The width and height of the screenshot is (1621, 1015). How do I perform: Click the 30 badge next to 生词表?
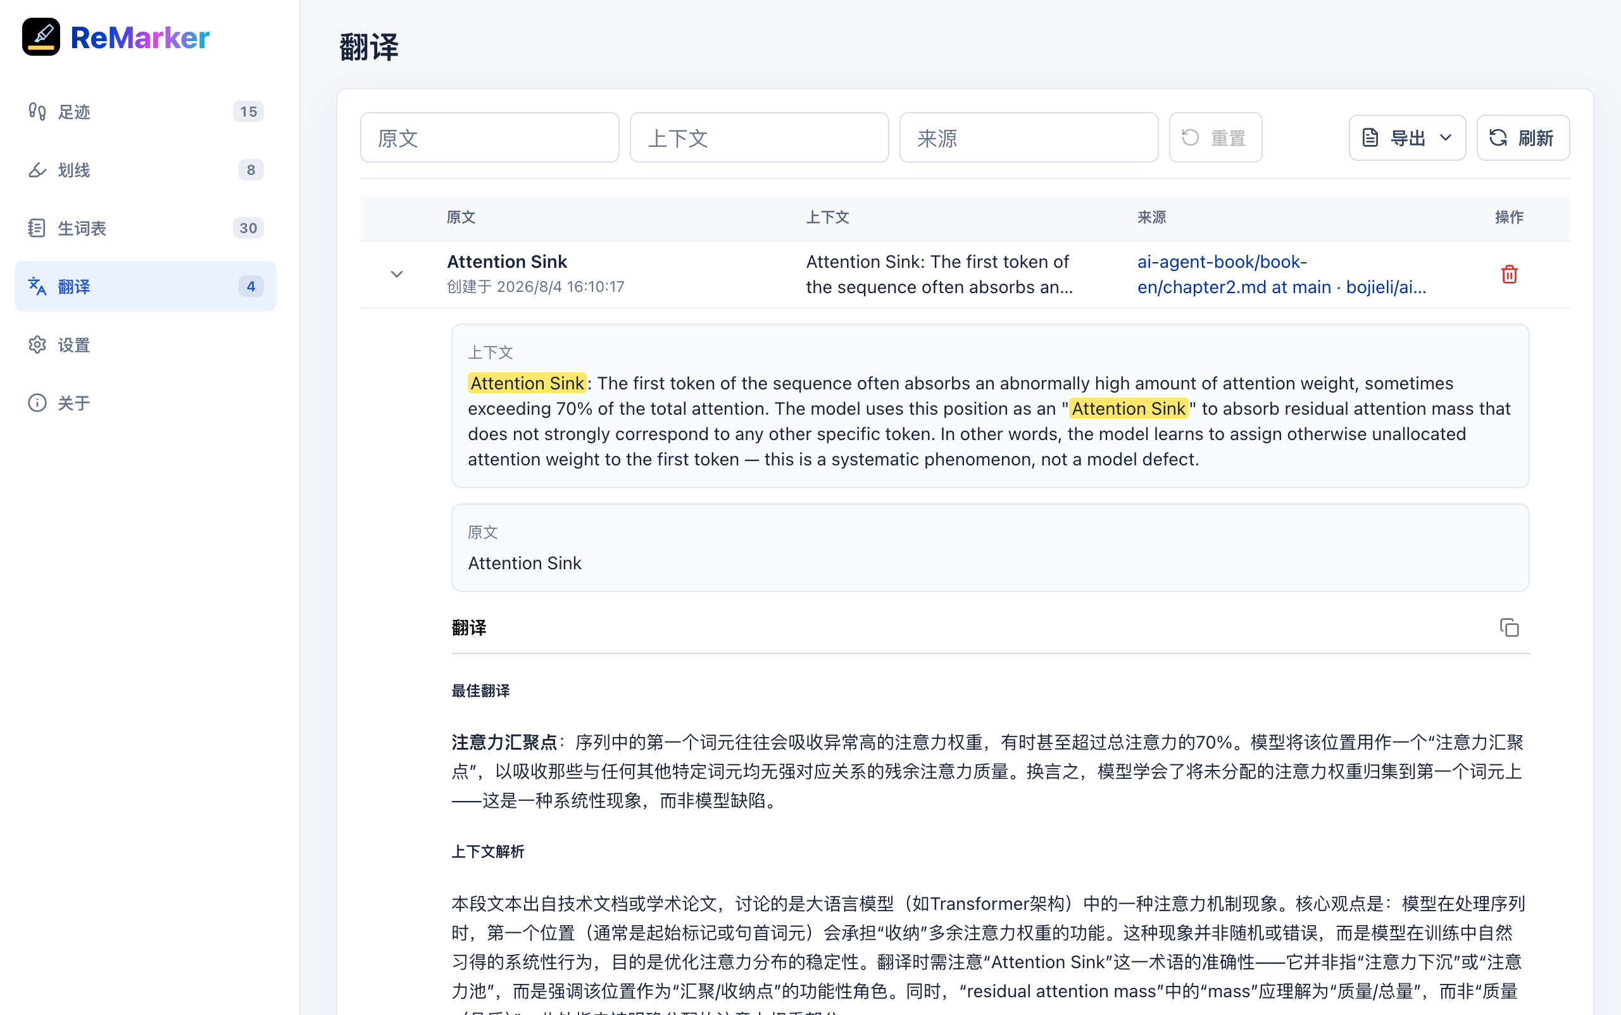point(248,228)
